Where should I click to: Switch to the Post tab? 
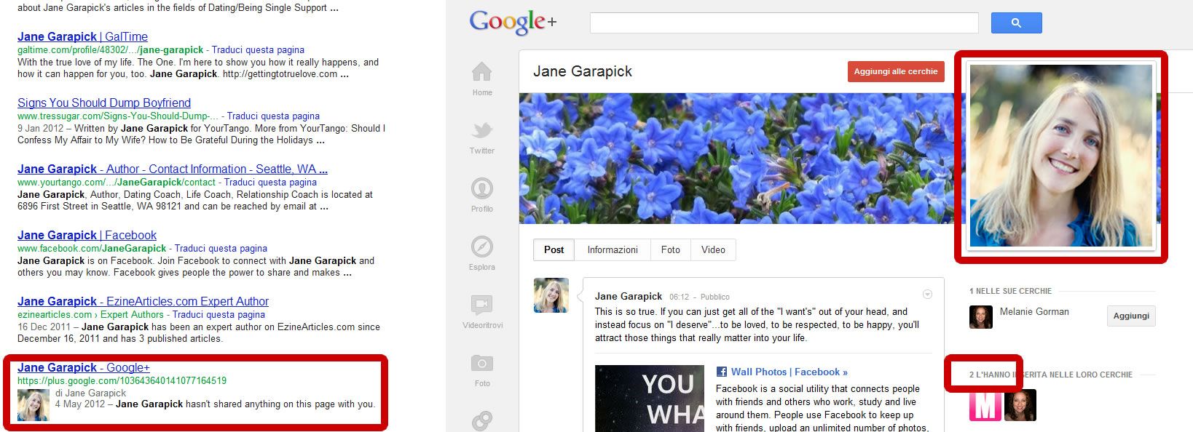[x=554, y=249]
